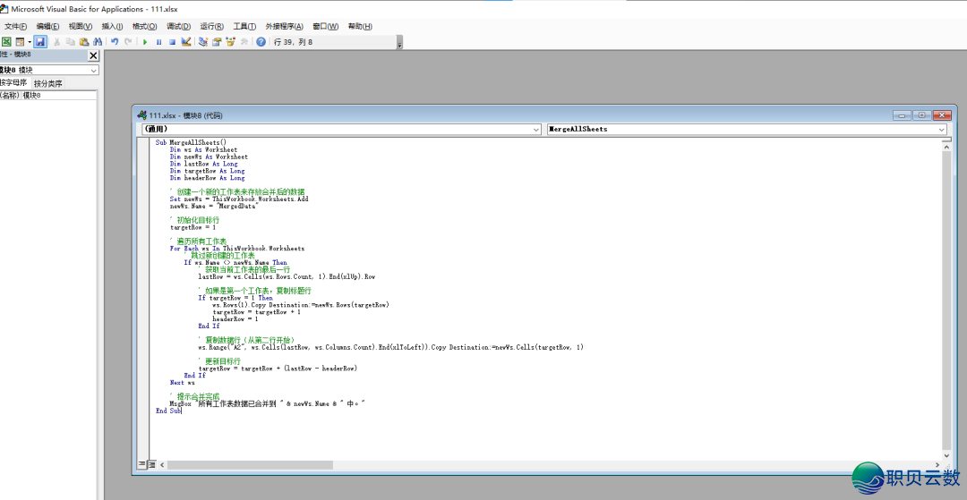967x500 pixels.
Task: Open VBA Help question mark icon
Action: 261,42
